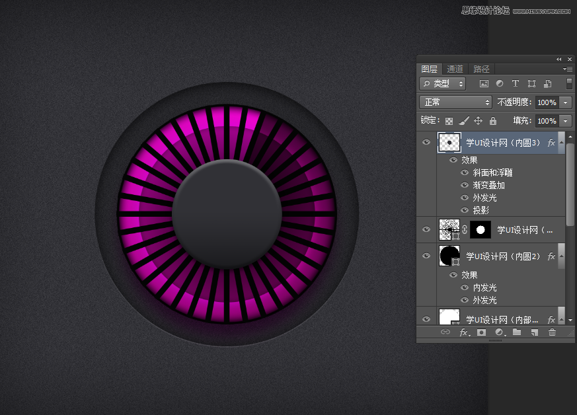Toggle 效果 eye under 内圆2 layer
The width and height of the screenshot is (577, 415).
453,275
